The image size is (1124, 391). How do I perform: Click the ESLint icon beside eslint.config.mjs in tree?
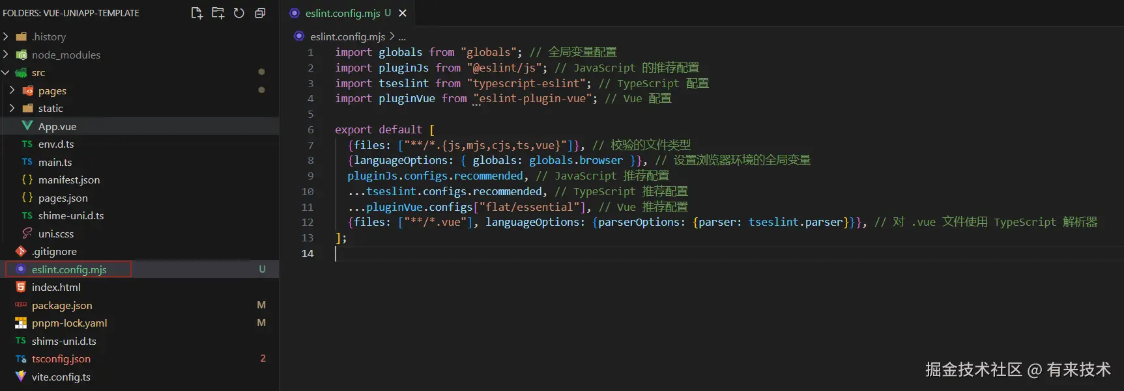pos(21,269)
